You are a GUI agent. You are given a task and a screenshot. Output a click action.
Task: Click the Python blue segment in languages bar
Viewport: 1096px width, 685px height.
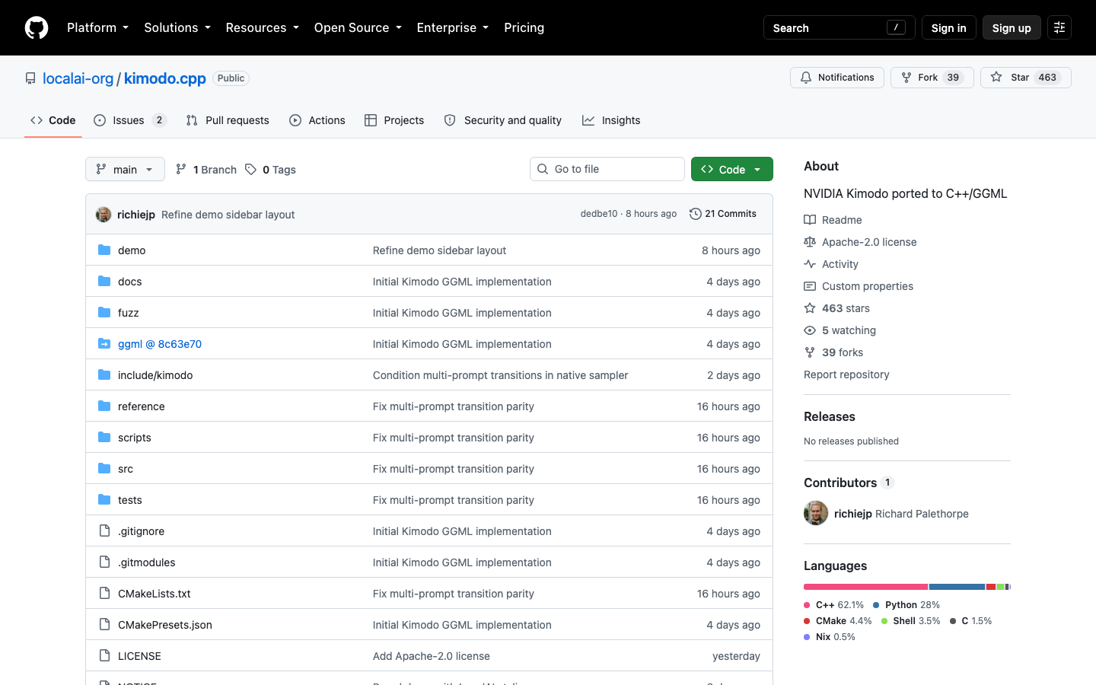tap(957, 587)
